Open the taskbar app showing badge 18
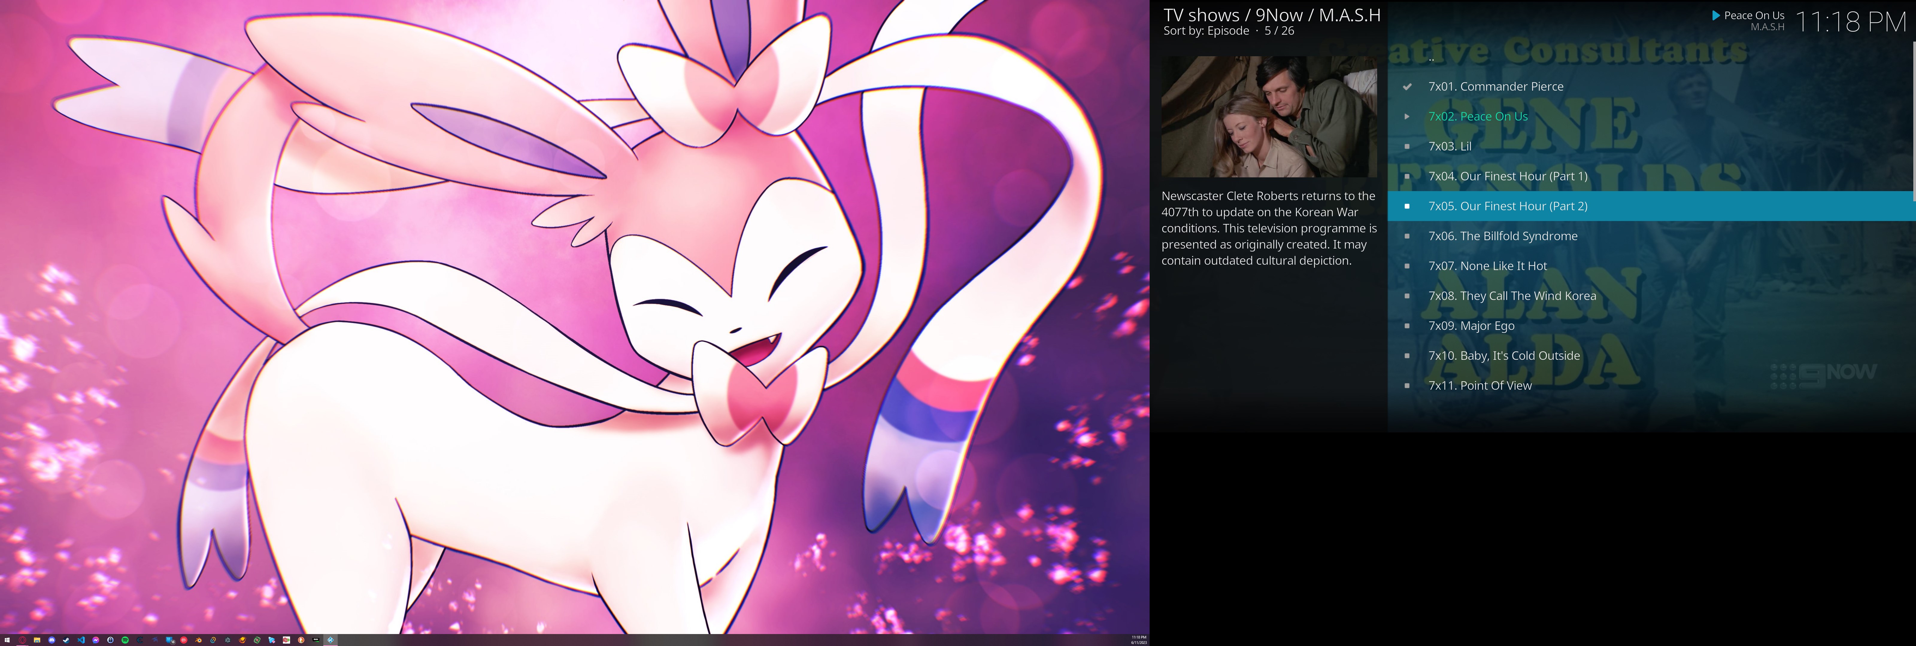1916x646 pixels. click(x=170, y=640)
